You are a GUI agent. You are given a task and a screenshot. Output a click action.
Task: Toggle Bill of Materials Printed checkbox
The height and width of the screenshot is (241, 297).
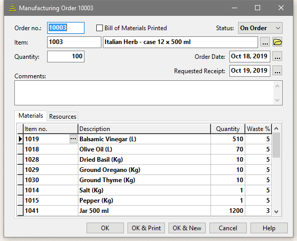(99, 28)
